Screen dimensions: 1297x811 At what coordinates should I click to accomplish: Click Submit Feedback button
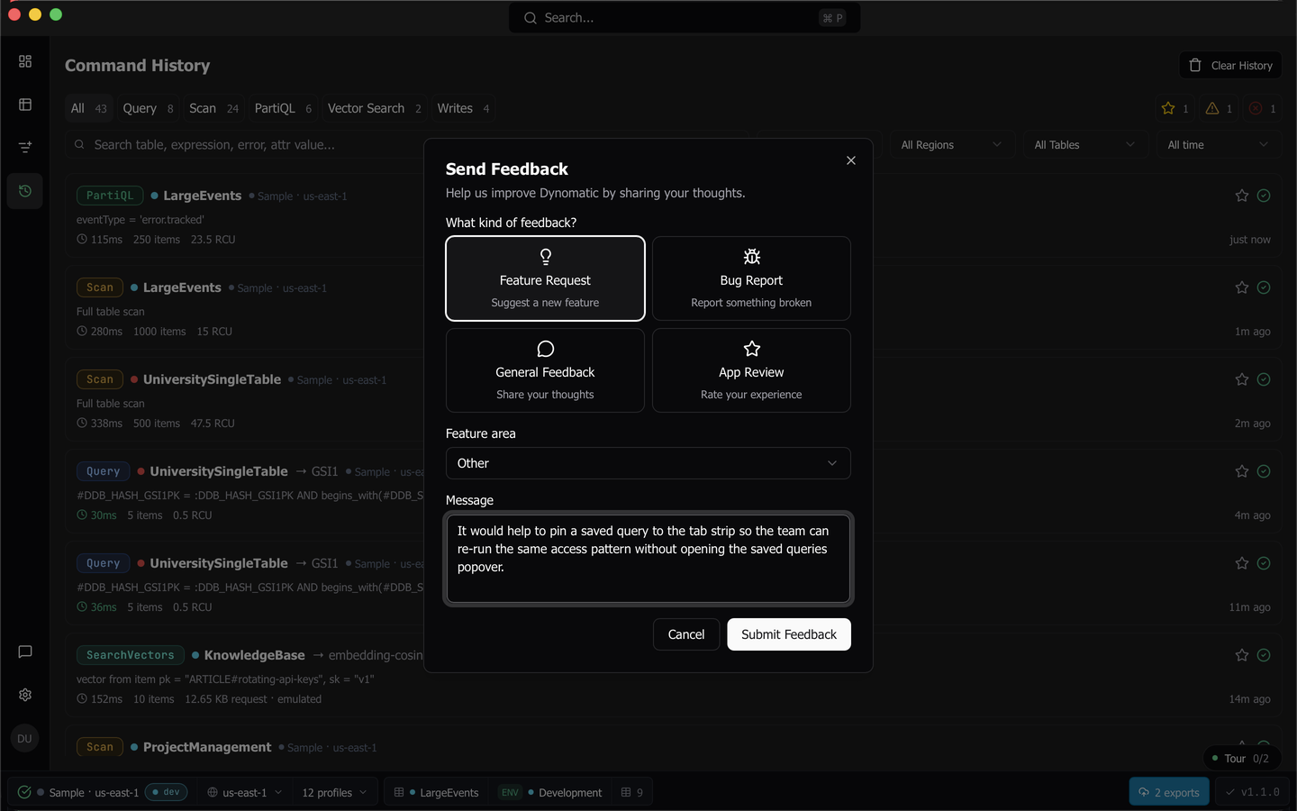tap(789, 634)
